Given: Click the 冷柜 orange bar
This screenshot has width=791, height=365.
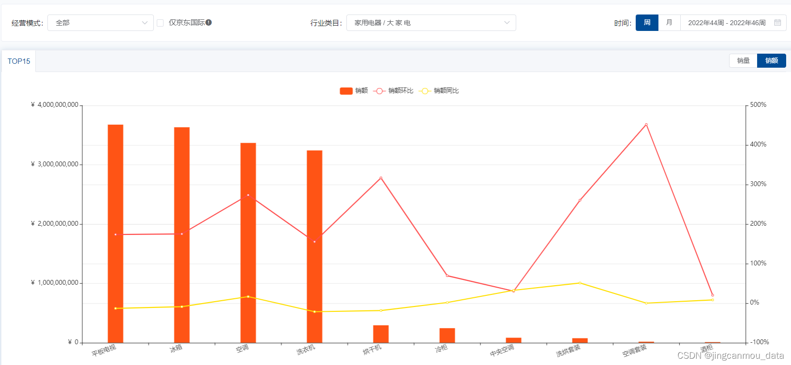Looking at the screenshot, I should point(447,336).
